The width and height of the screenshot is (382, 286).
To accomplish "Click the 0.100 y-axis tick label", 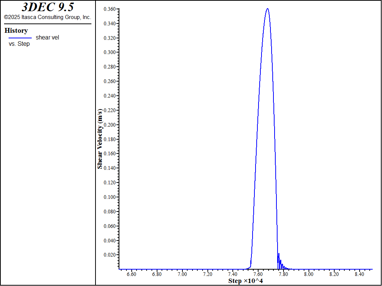I will (x=110, y=197).
